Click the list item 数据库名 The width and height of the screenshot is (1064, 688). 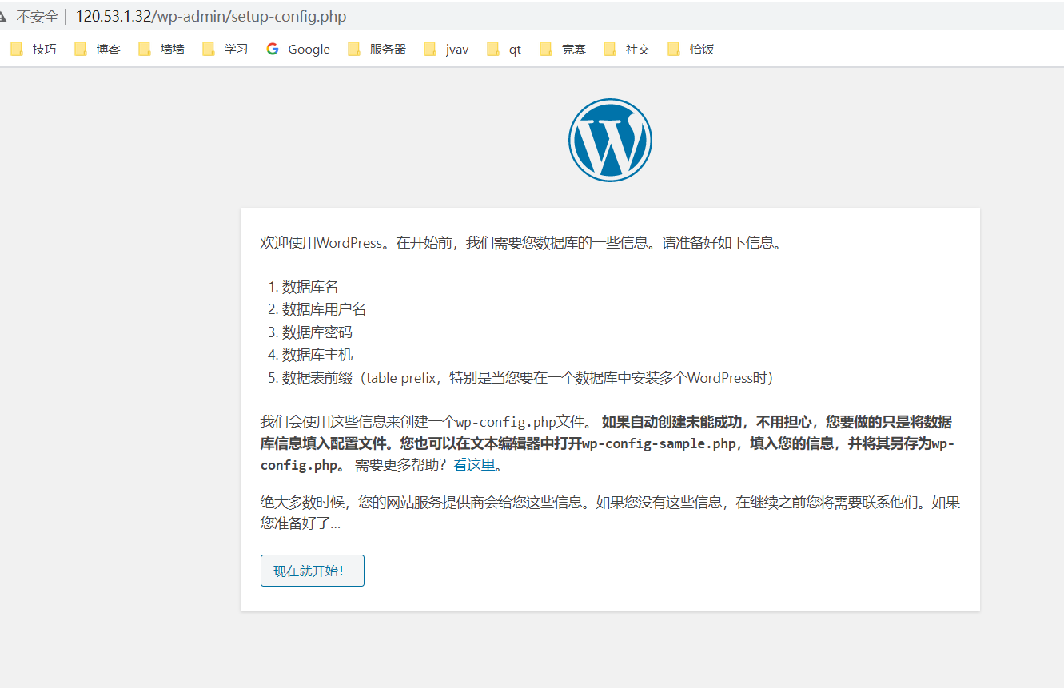(x=310, y=287)
